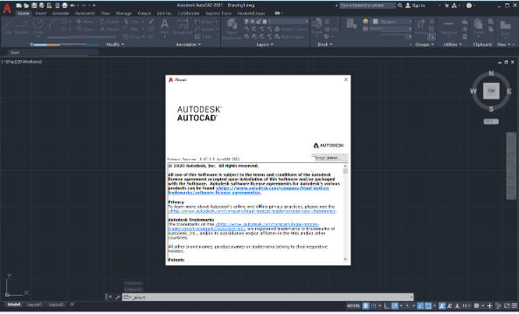Screen dimensions: 519x314
Task: Click the New drawing icon in Quick Access
Action: pyautogui.click(x=19, y=5)
